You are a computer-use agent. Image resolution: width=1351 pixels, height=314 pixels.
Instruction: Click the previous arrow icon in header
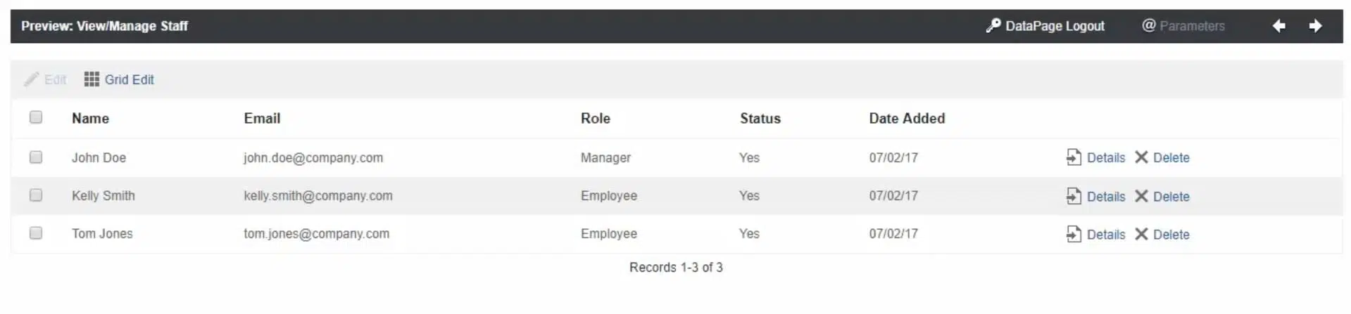(x=1278, y=26)
